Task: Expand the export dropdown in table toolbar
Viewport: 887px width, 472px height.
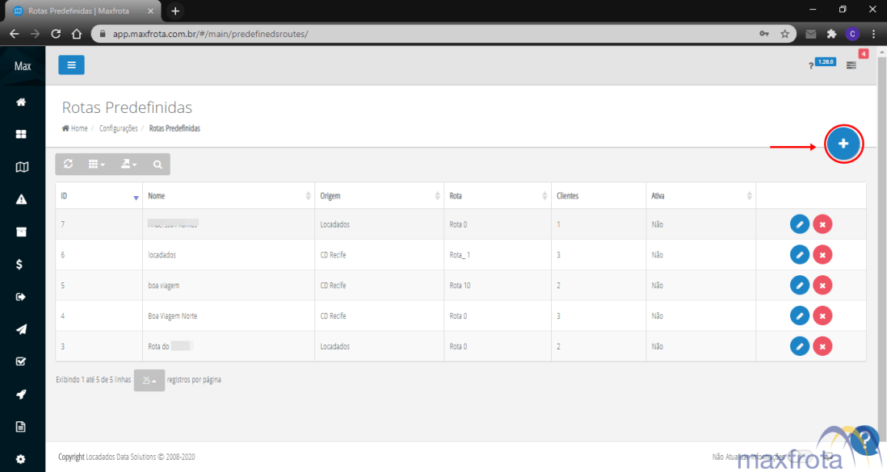Action: 128,165
